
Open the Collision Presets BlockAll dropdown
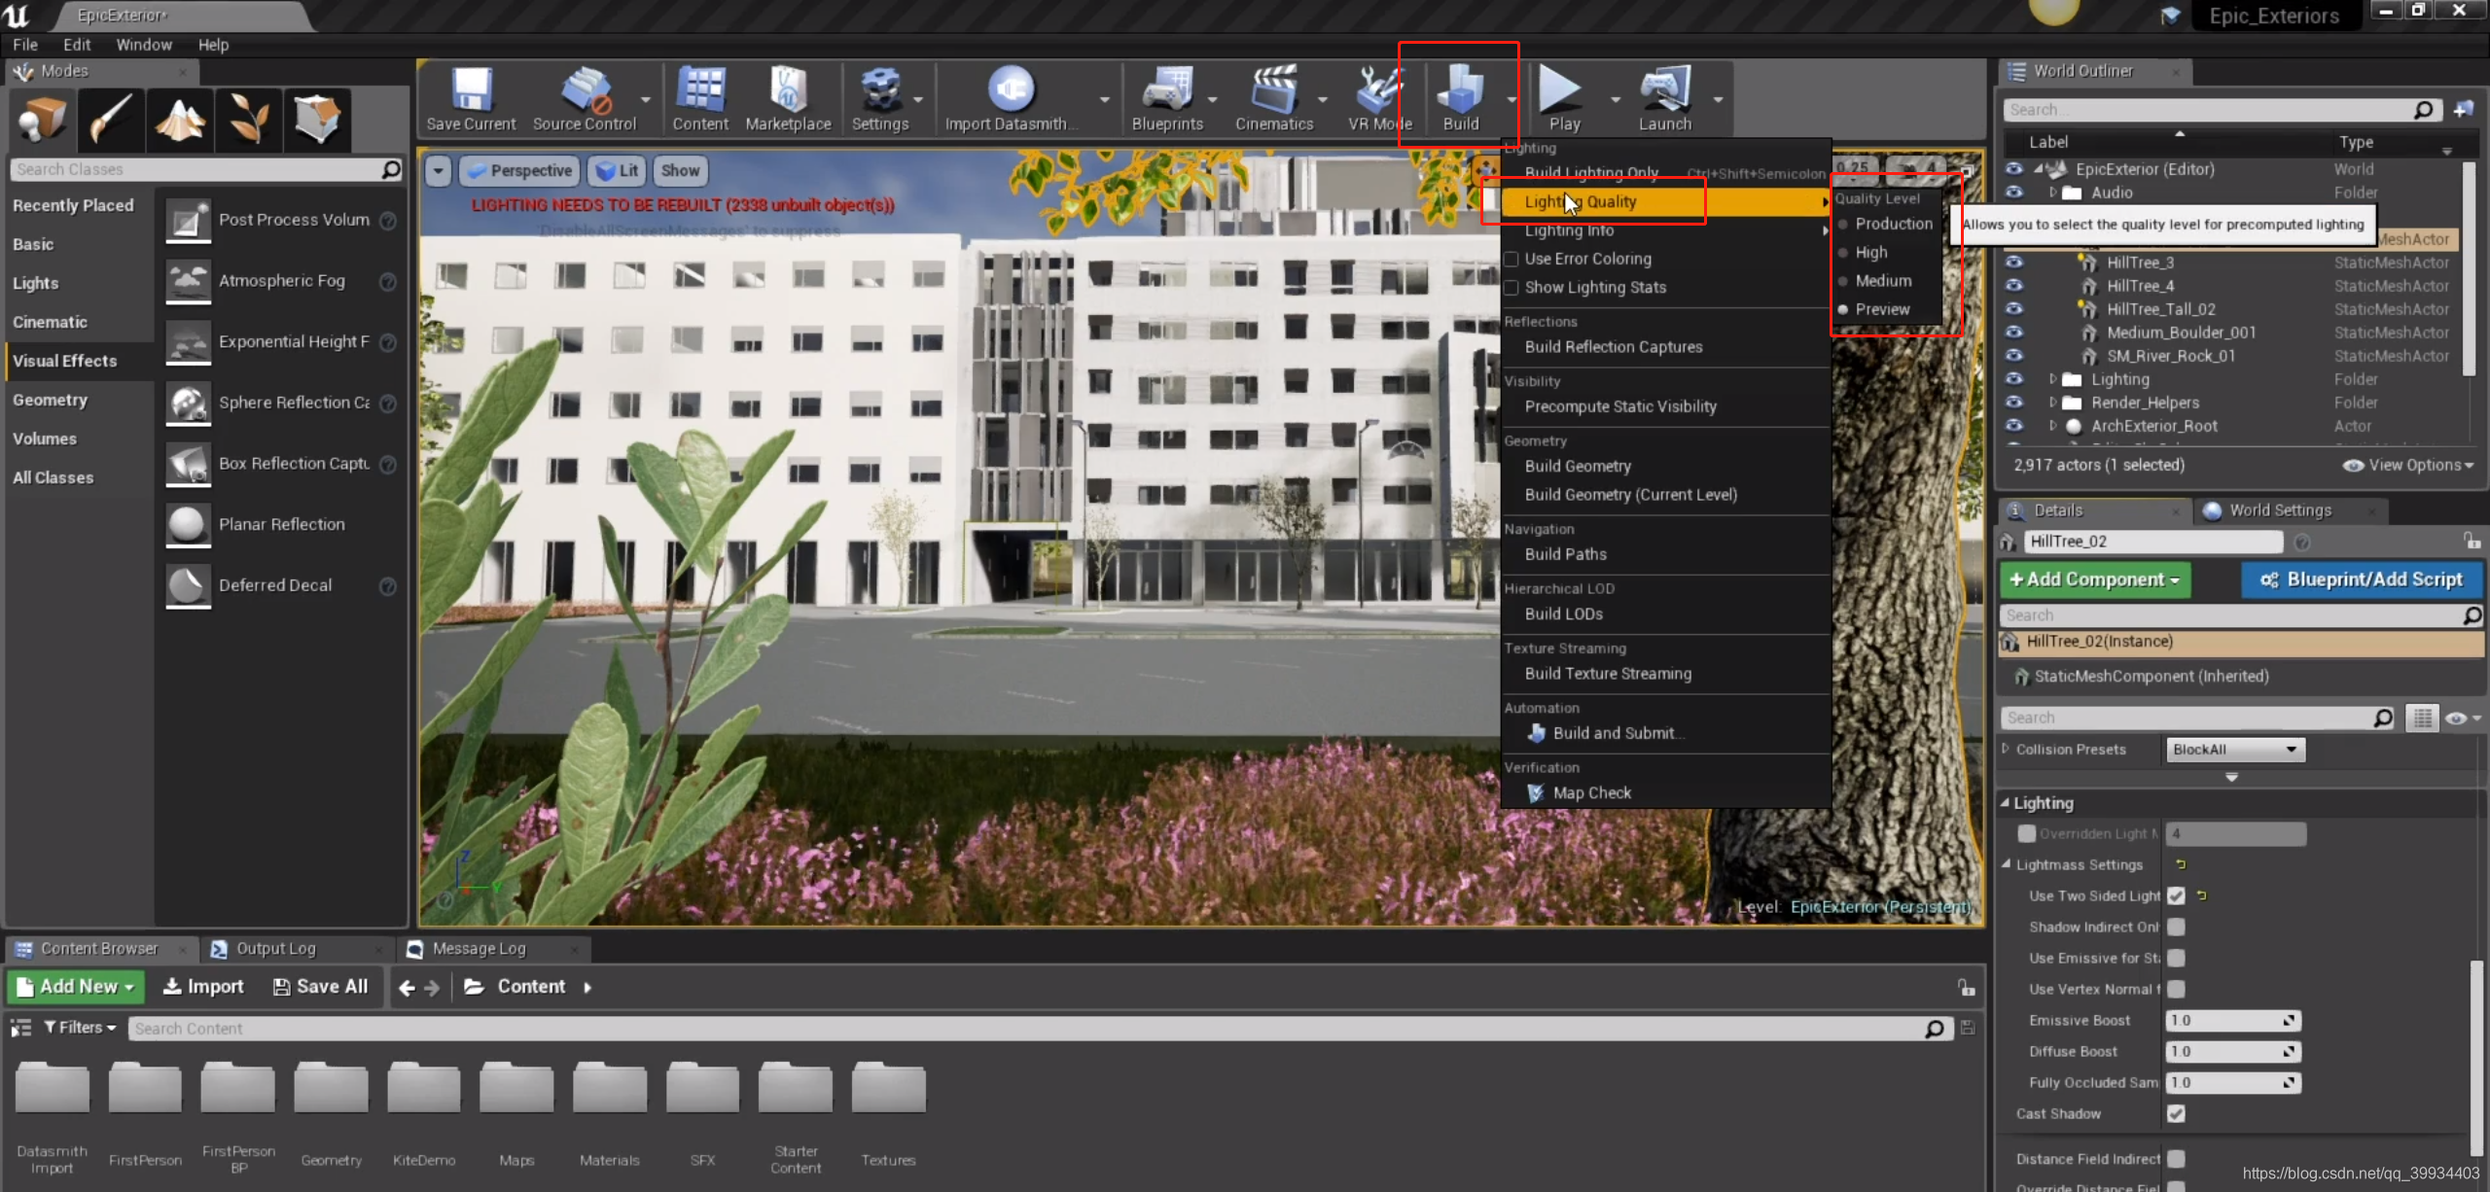pos(2235,750)
